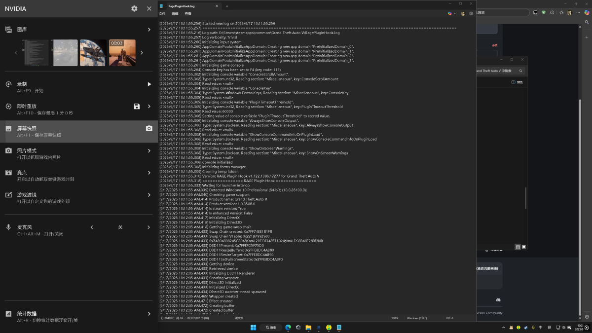
Task: Open the 查看 View menu in Notepad
Action: 188,13
